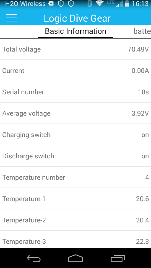Tap the Wi-Fi status bar icon
The width and height of the screenshot is (151, 268).
pos(99,4)
